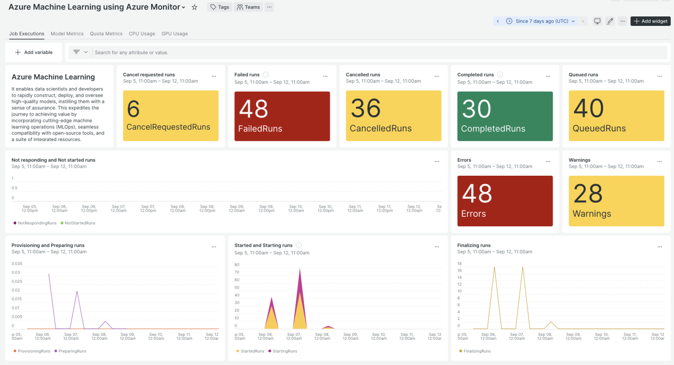The height and width of the screenshot is (365, 674).
Task: Click the red FailedRuns billboard tile
Action: 282,116
